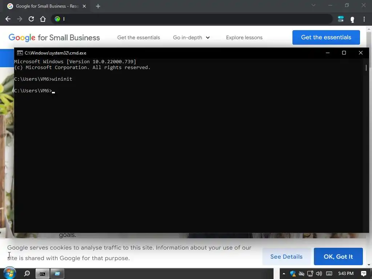Open the volume tray icon
The width and height of the screenshot is (372, 279).
(319, 274)
